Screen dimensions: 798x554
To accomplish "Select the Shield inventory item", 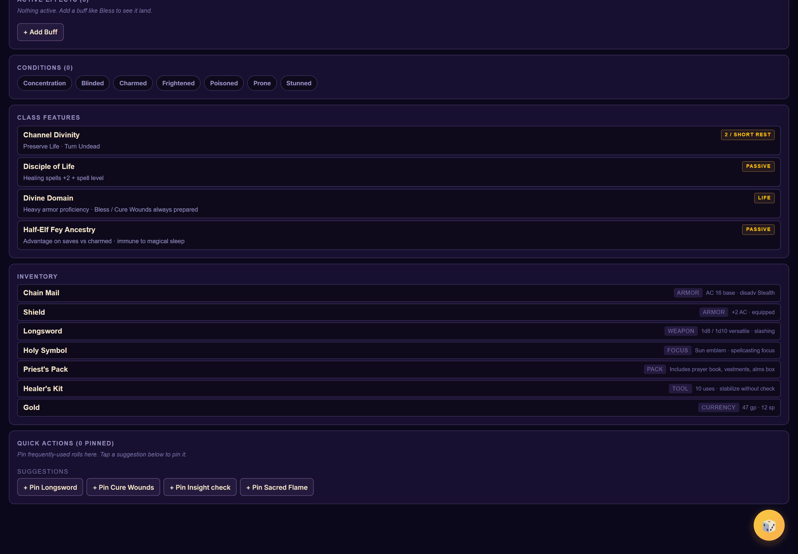I will (399, 312).
